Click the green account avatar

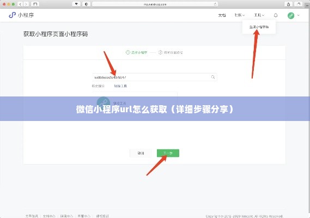click(291, 15)
